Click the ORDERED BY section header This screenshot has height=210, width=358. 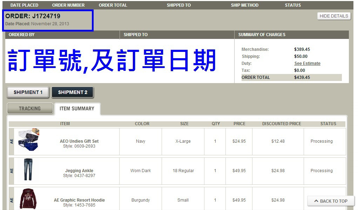point(21,35)
